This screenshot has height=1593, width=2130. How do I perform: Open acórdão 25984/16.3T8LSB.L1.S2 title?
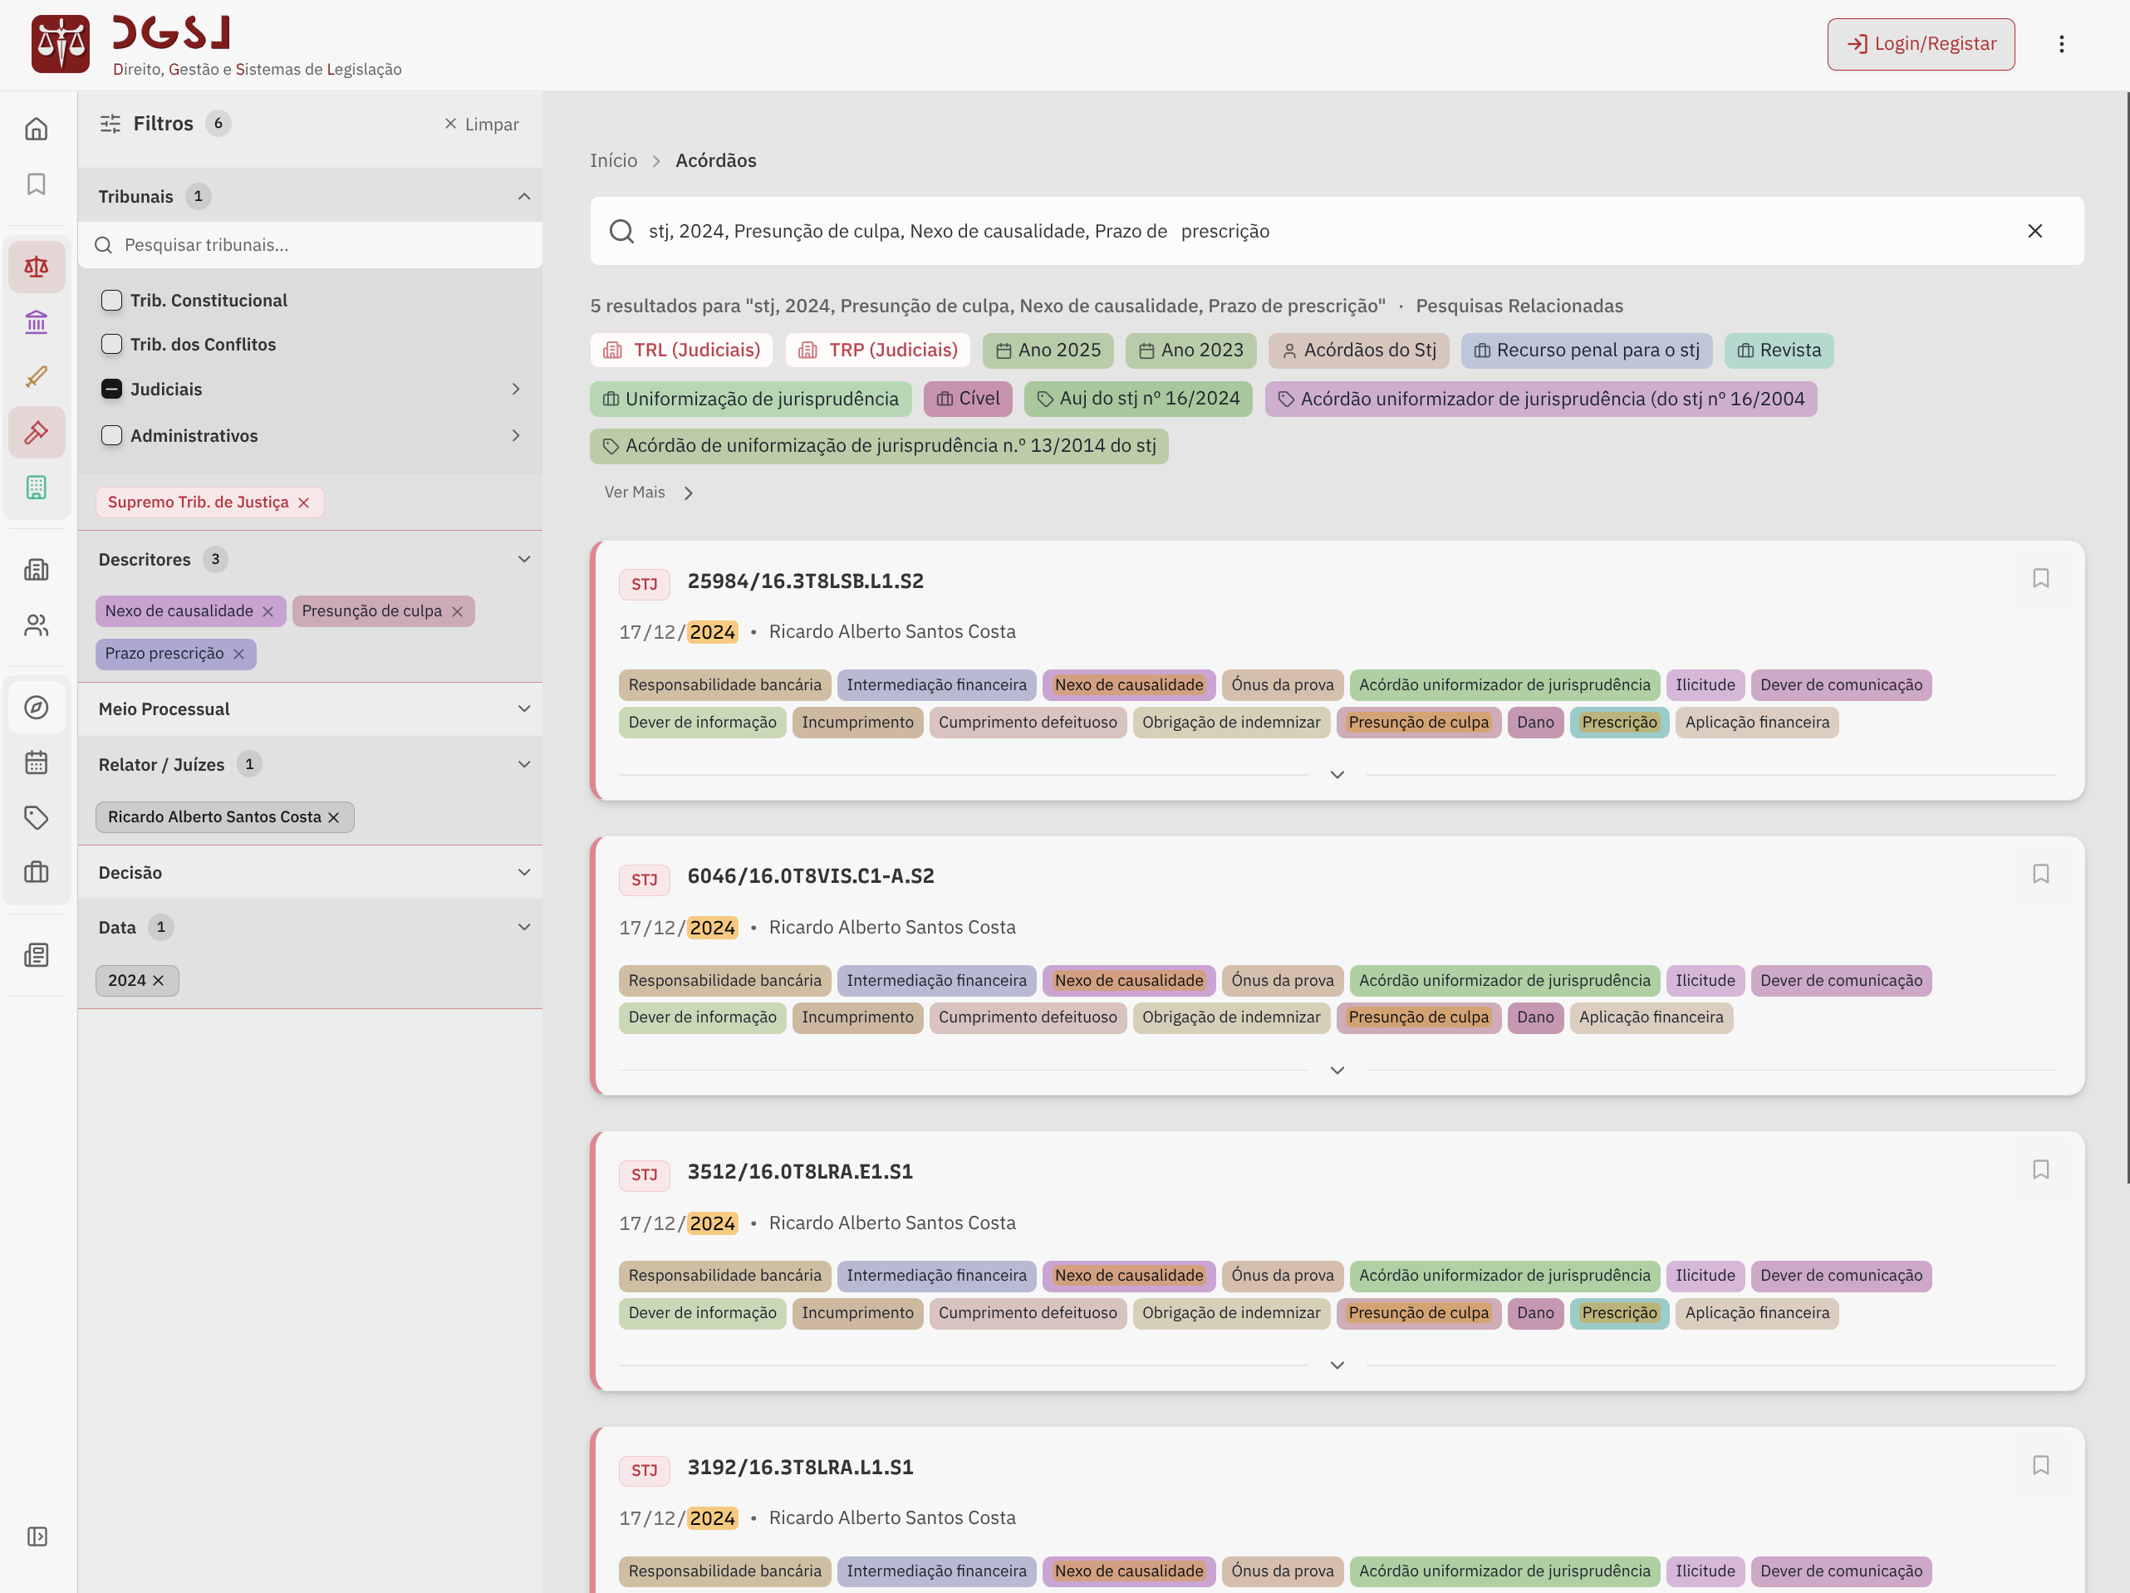(805, 581)
